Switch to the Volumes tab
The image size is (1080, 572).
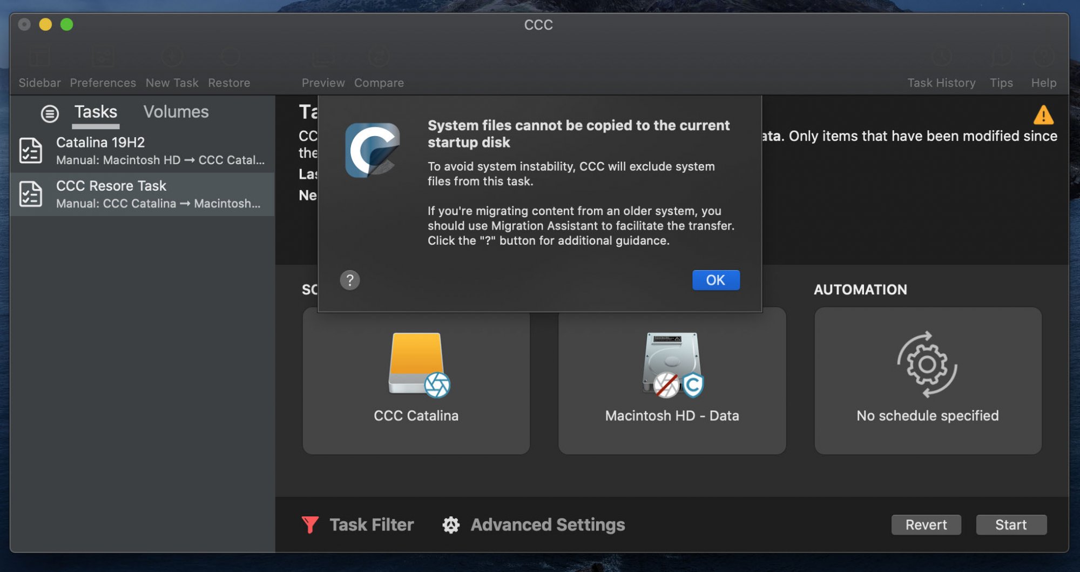pos(176,112)
